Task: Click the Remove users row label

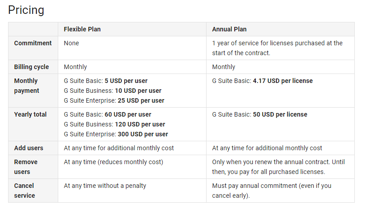Action: tap(26, 167)
